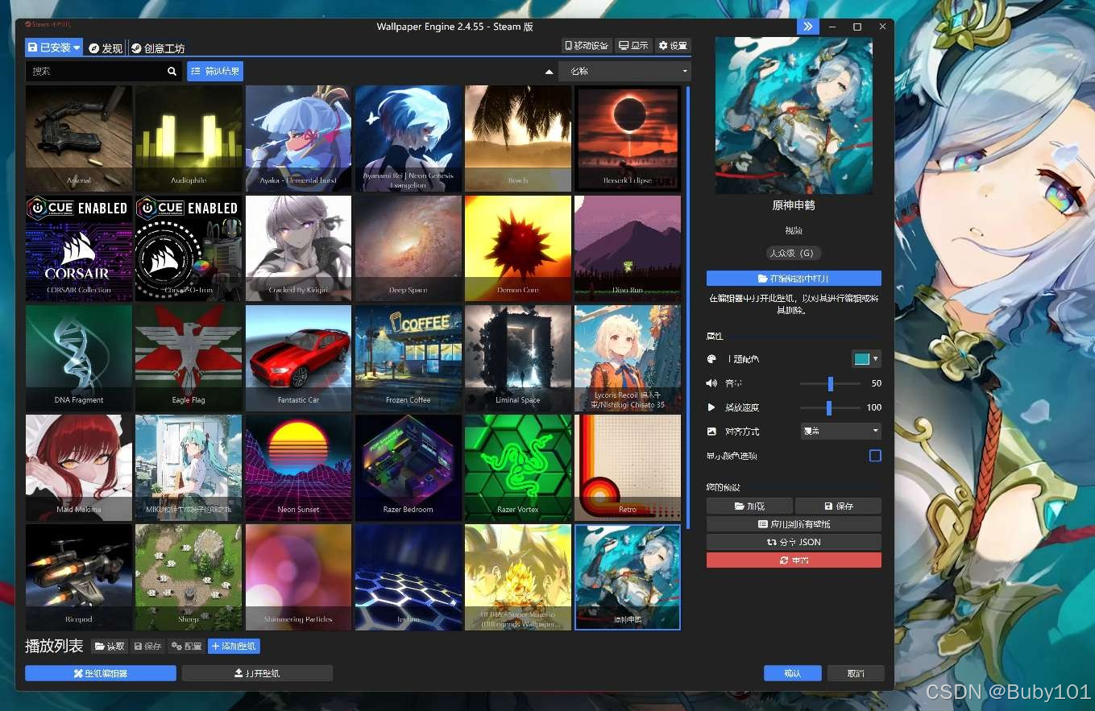Tick the color options checkbox above 您的预设
Viewport: 1095px width, 711px height.
click(x=875, y=456)
